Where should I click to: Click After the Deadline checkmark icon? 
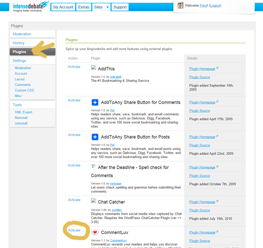(93, 166)
